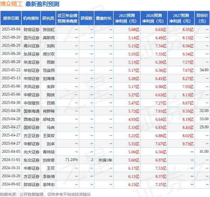
Task: Click the 覆盖时长 column header
Action: 104,18
